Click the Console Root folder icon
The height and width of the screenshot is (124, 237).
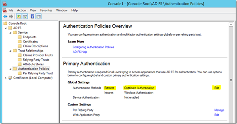(x=5, y=24)
